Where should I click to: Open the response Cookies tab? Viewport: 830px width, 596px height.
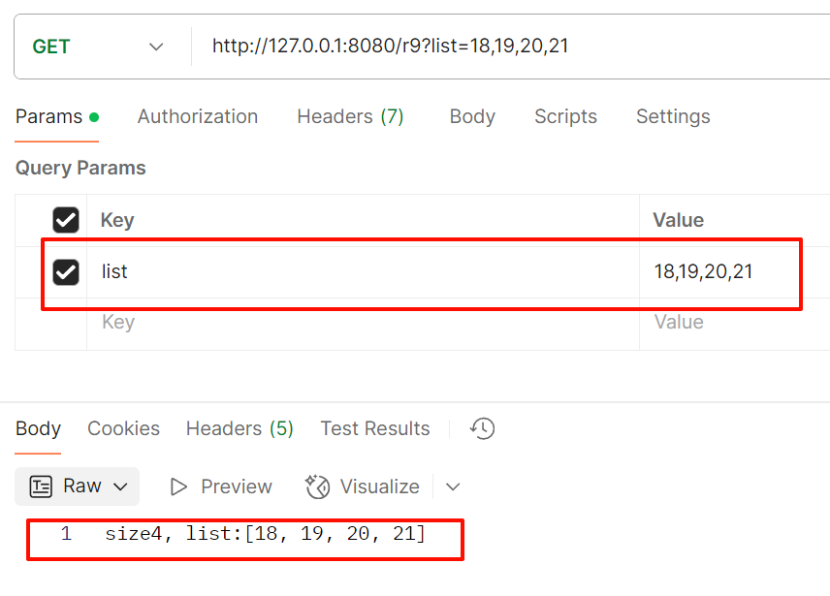coord(123,428)
